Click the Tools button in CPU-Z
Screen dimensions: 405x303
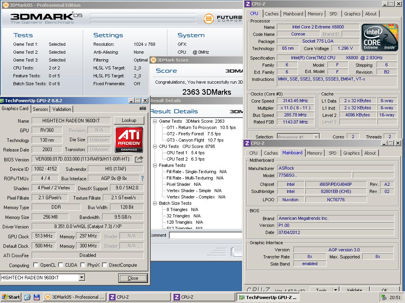(x=321, y=290)
